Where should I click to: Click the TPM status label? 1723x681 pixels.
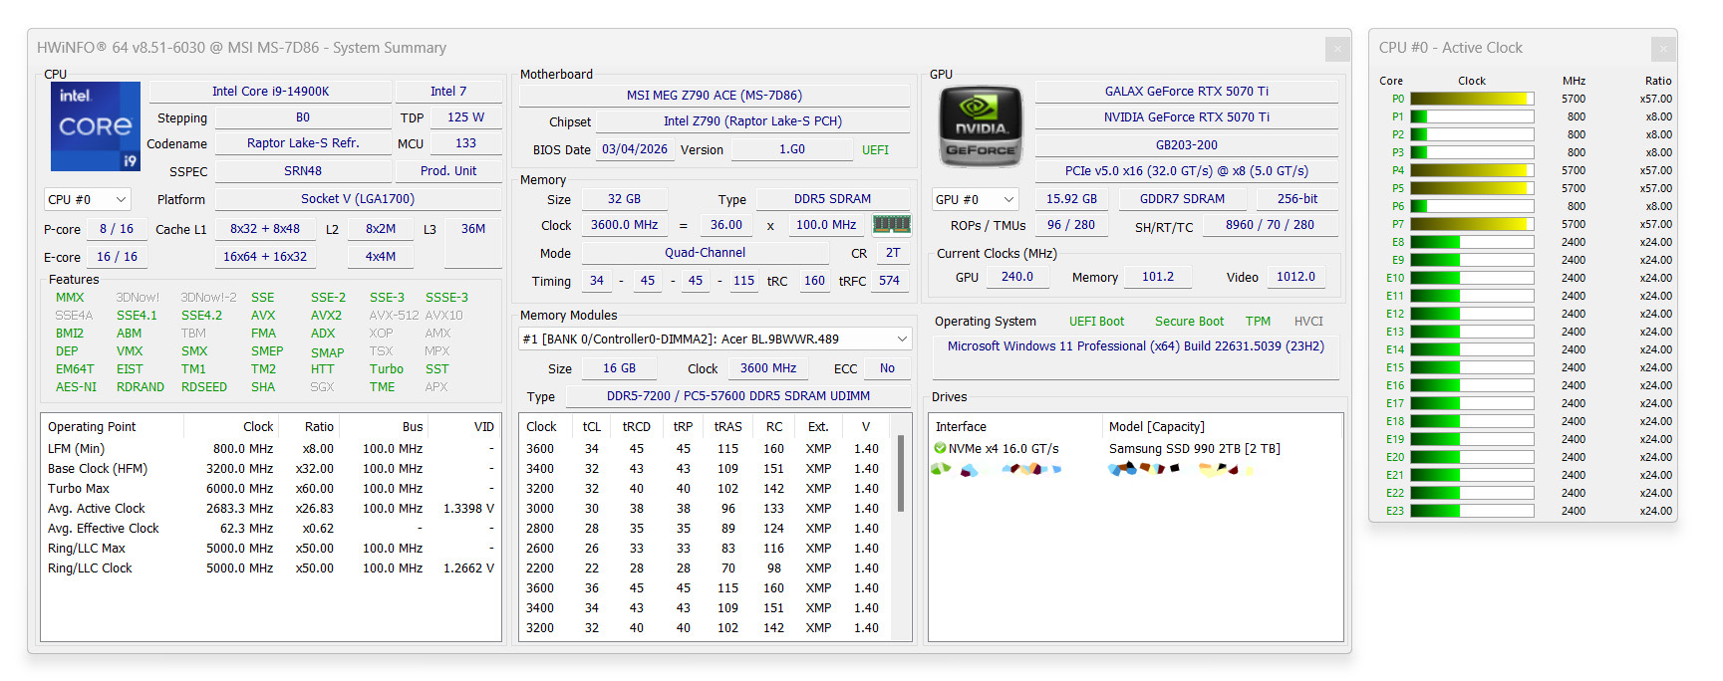(1258, 322)
